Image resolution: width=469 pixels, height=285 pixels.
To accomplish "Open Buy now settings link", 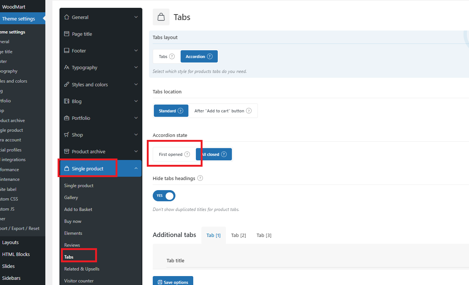I will click(73, 221).
